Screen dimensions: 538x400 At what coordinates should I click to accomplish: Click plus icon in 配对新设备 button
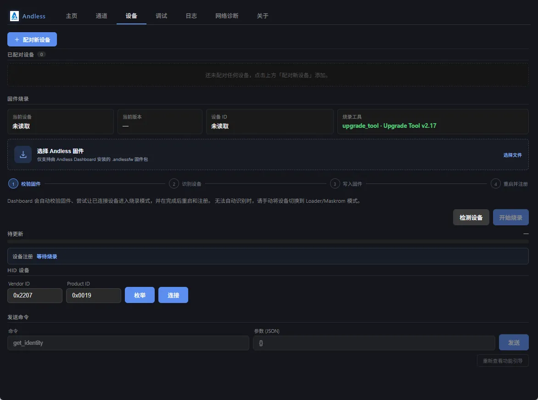(17, 40)
